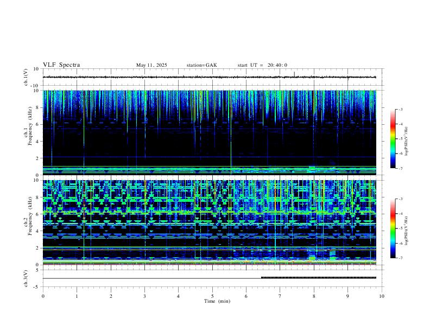This screenshot has width=430, height=332.
Task: Click the "10" kHz tick on ch.2 spectrogram
Action: point(36,180)
